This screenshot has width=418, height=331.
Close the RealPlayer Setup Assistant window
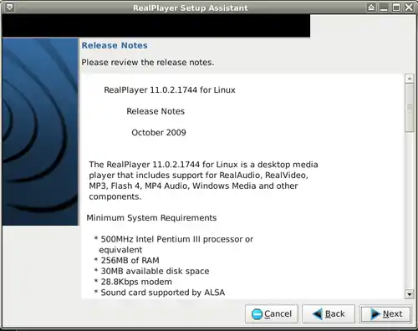point(409,8)
